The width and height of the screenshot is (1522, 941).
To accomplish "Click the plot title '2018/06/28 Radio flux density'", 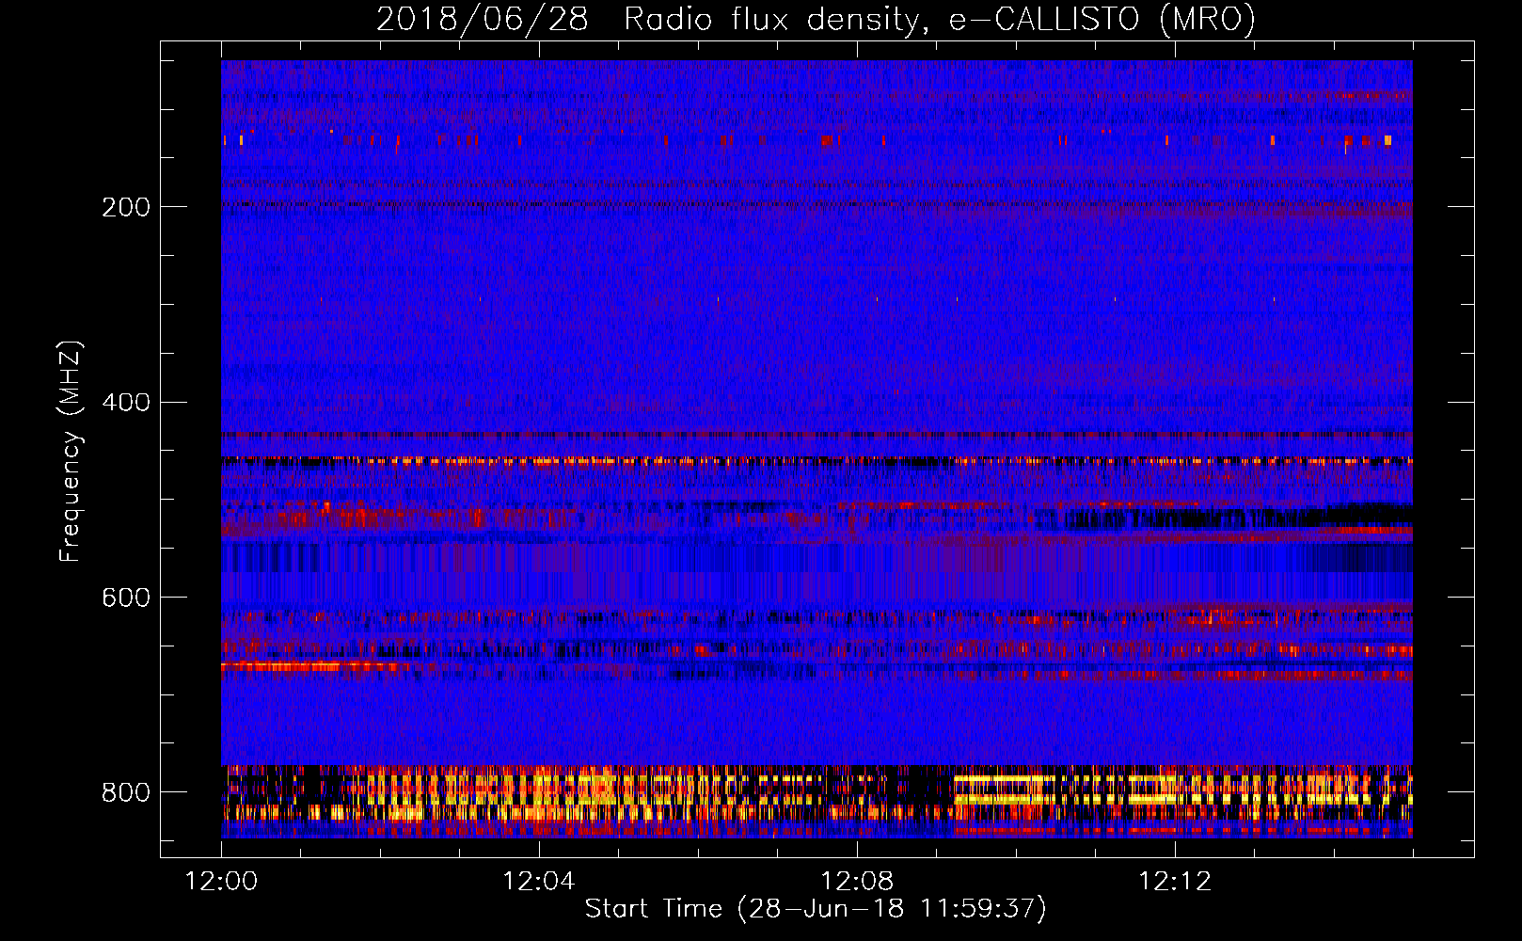I will [816, 19].
